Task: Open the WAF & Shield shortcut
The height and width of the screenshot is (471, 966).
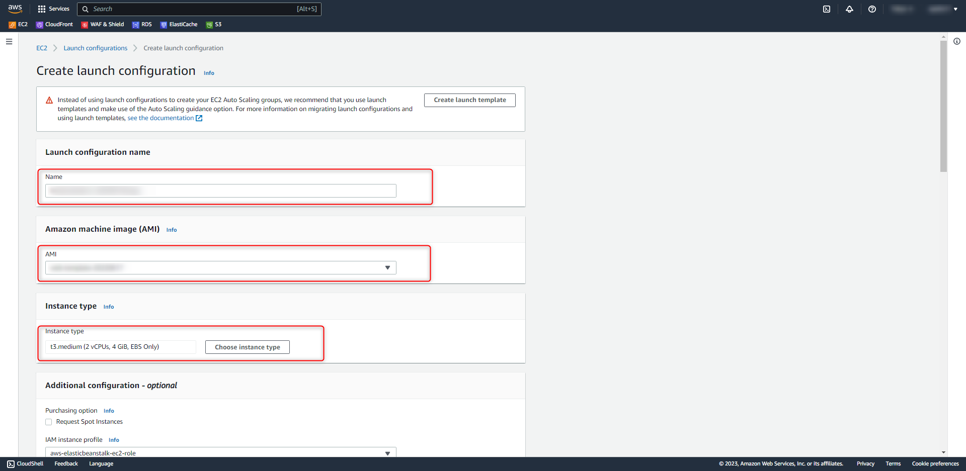Action: pyautogui.click(x=103, y=25)
